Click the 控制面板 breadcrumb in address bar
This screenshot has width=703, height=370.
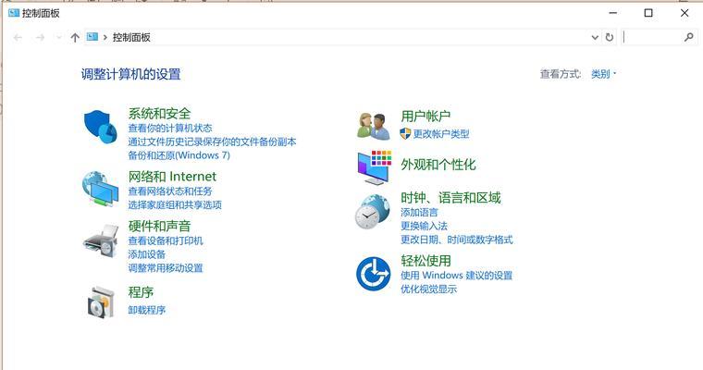[131, 38]
